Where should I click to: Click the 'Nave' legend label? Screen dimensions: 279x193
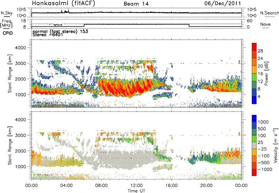click(x=265, y=24)
